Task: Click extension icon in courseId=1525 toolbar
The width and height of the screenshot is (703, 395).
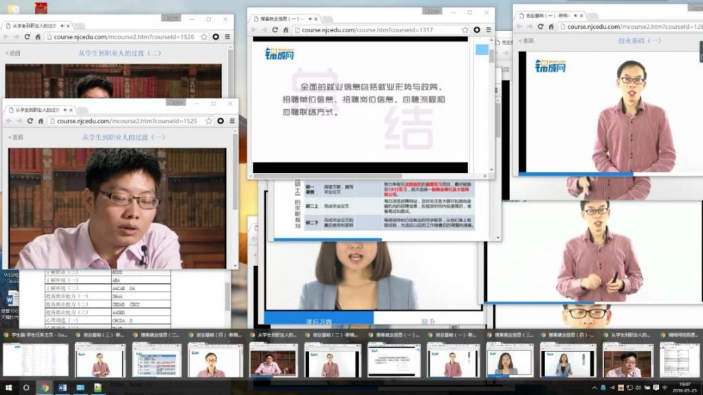Action: [x=221, y=121]
